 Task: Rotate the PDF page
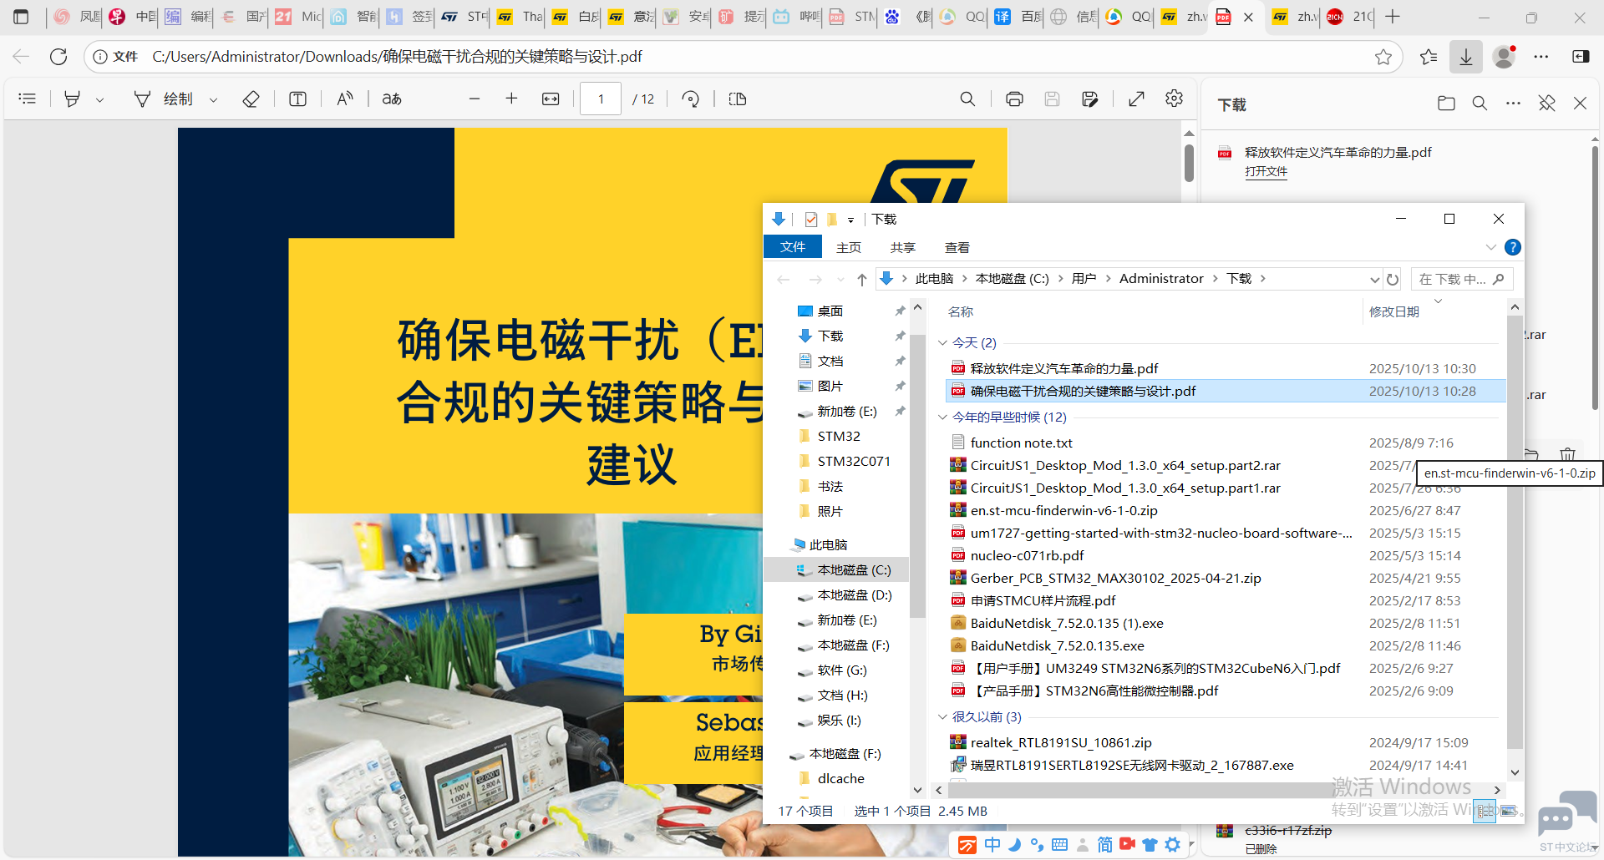click(691, 99)
